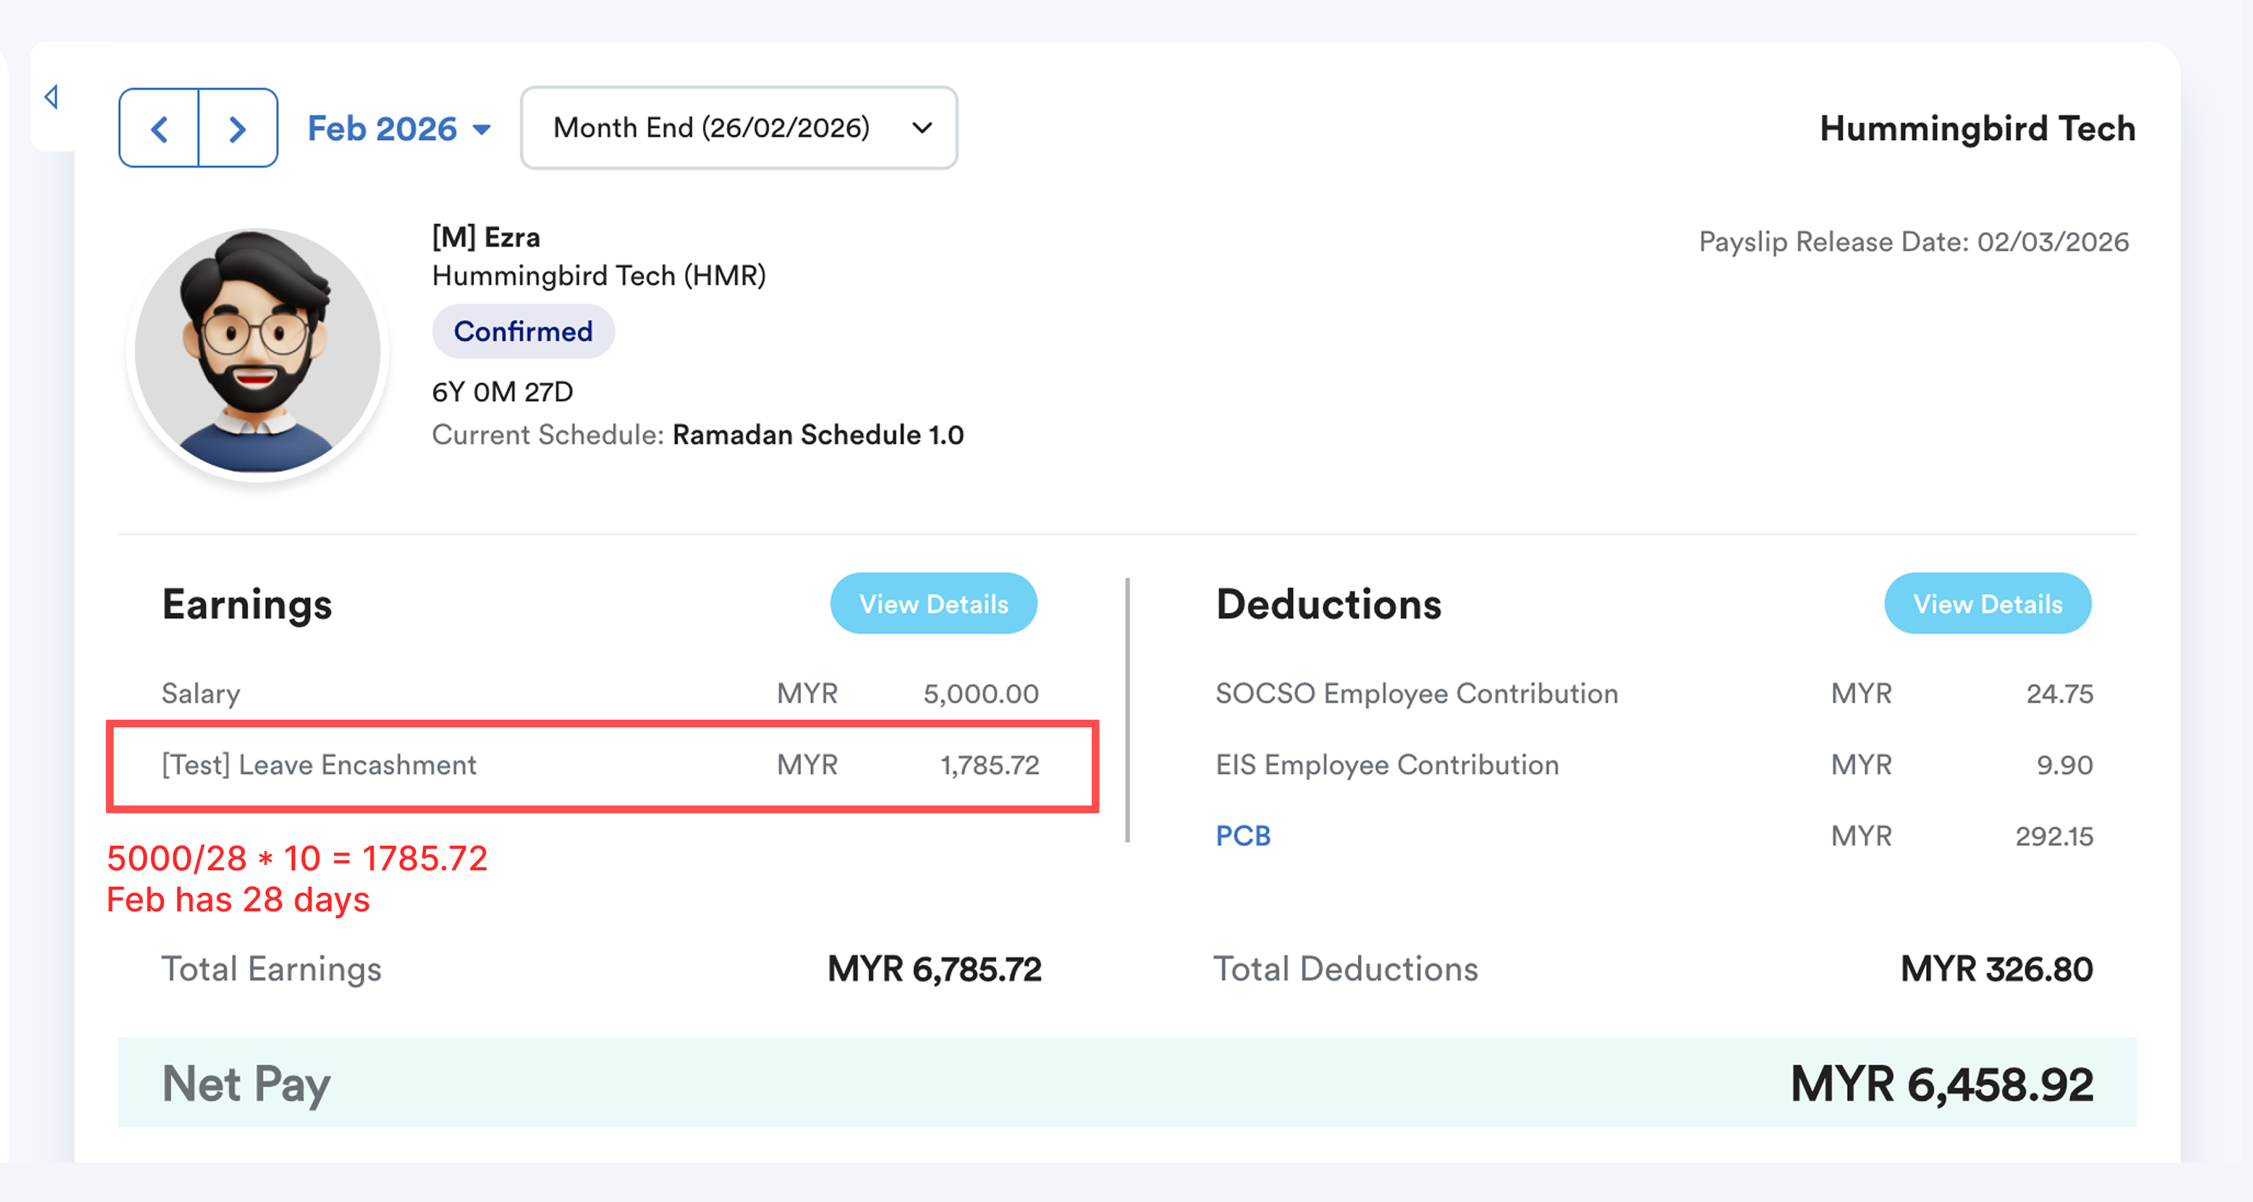The height and width of the screenshot is (1202, 2253).
Task: Go to next month arrow
Action: [x=238, y=128]
